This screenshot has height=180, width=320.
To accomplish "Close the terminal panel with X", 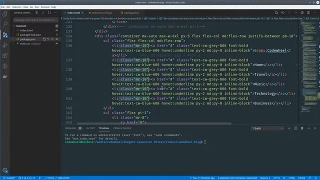I will (x=315, y=128).
